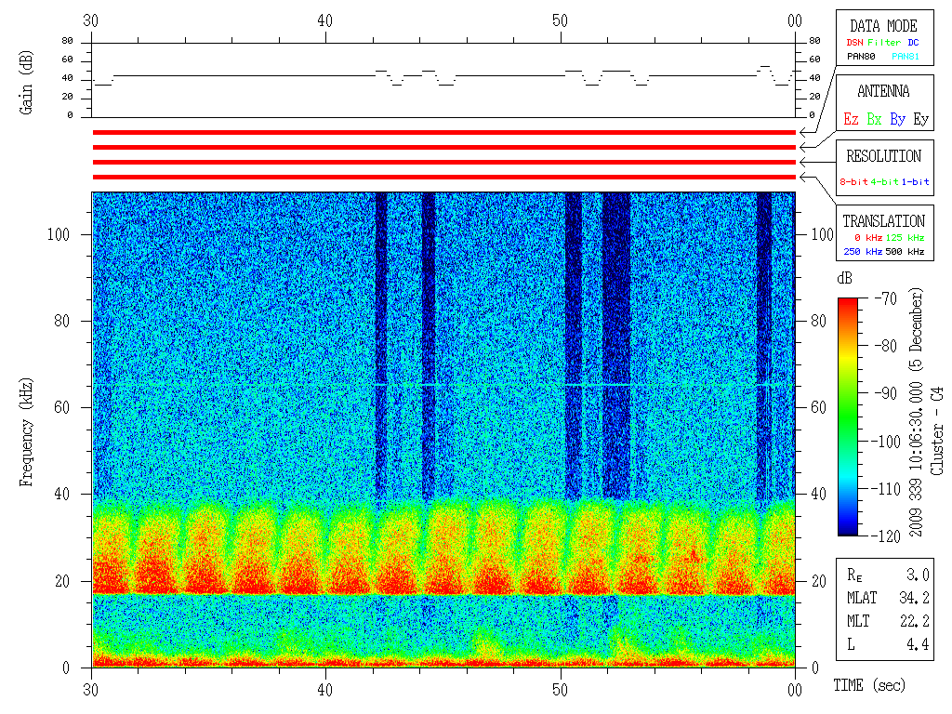Click the RE 3.0 value

918,575
